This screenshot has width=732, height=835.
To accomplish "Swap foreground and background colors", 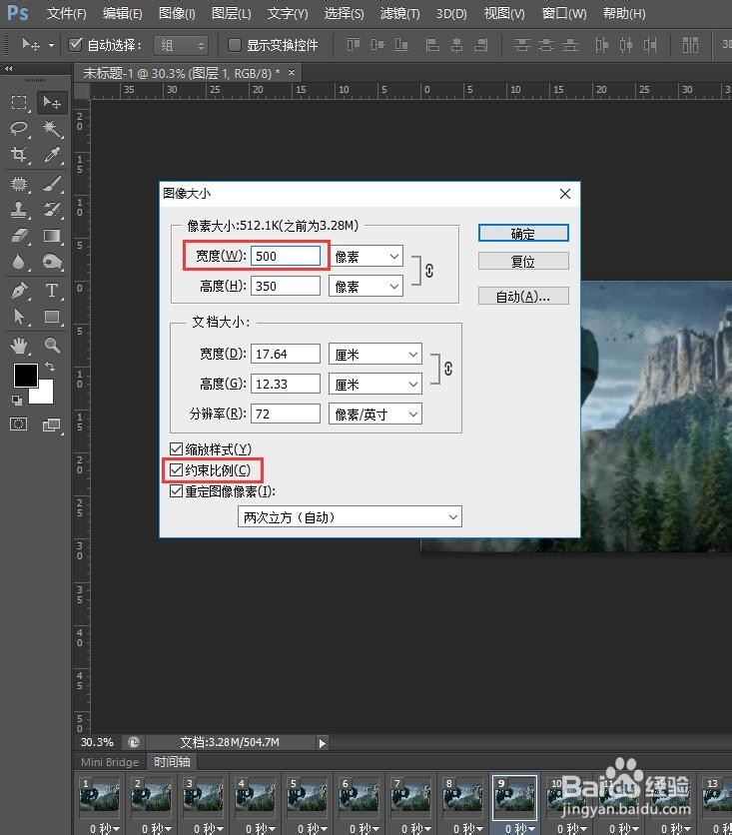I will pyautogui.click(x=50, y=367).
